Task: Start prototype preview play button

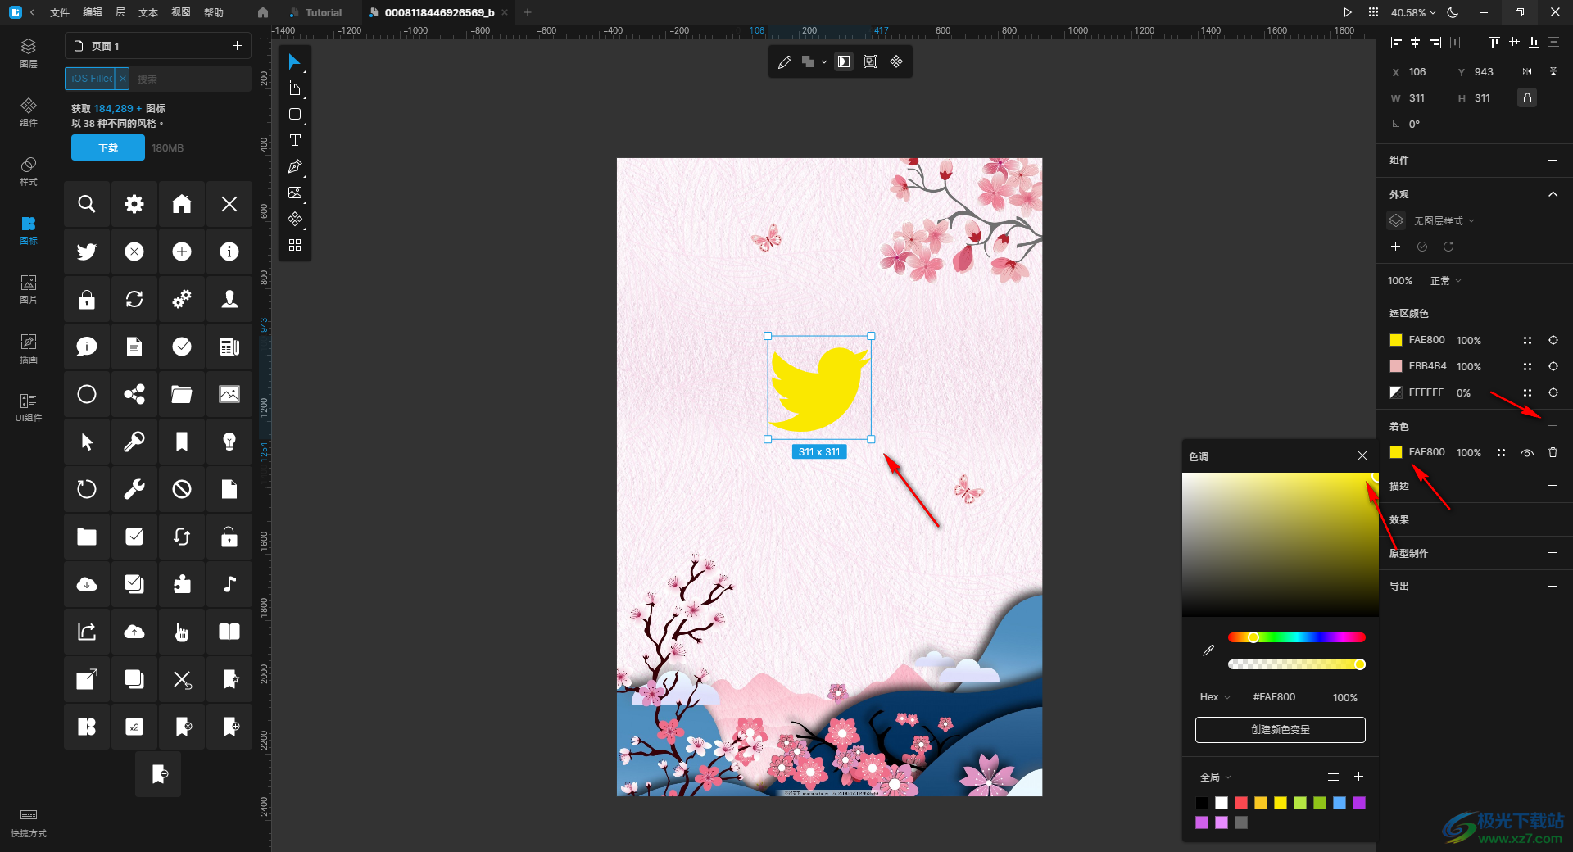Action: [x=1348, y=12]
